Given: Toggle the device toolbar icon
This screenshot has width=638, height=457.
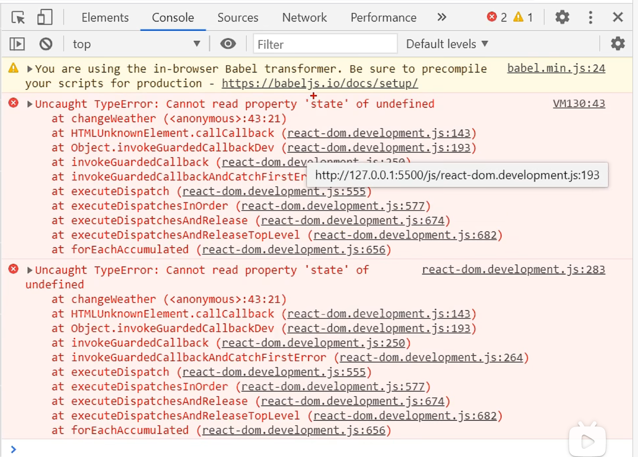Looking at the screenshot, I should [x=45, y=17].
